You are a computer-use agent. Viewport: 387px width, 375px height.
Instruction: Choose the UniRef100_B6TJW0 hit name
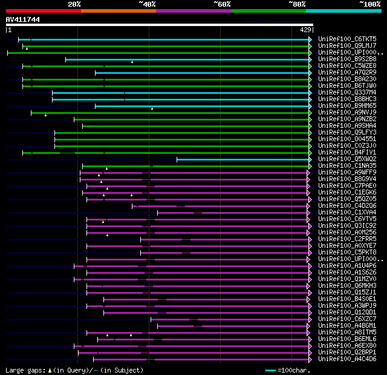pos(347,86)
